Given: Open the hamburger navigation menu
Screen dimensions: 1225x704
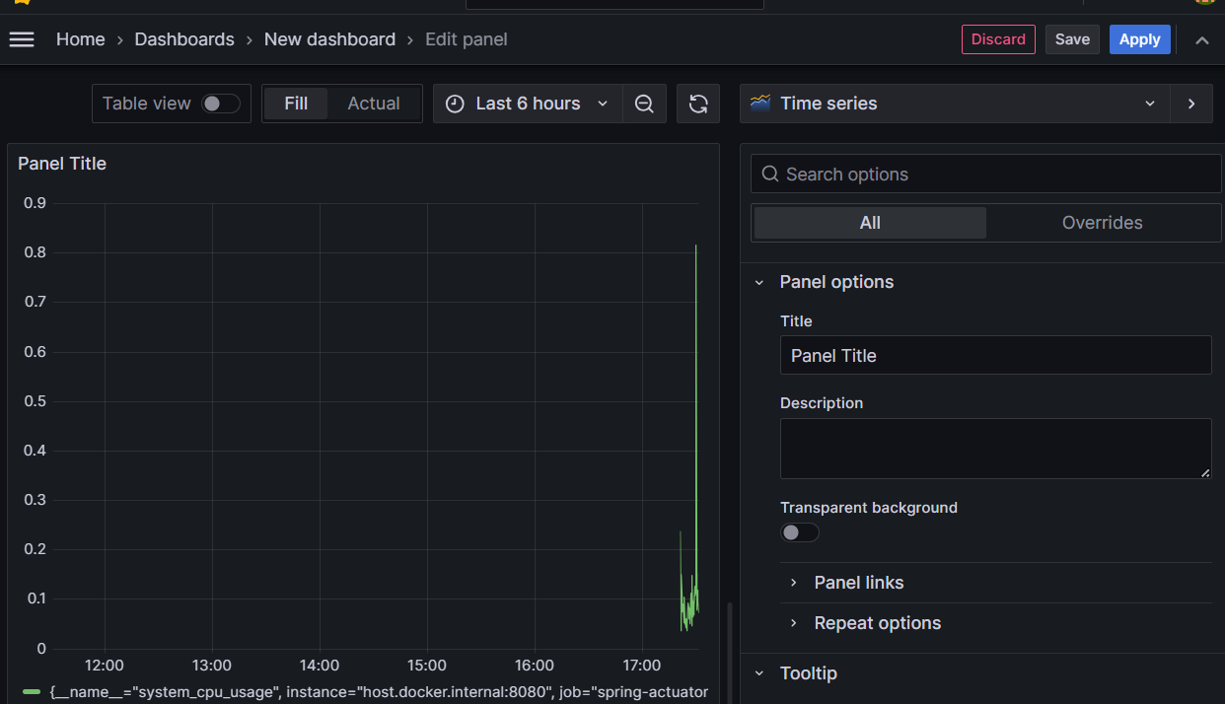Looking at the screenshot, I should click(22, 39).
